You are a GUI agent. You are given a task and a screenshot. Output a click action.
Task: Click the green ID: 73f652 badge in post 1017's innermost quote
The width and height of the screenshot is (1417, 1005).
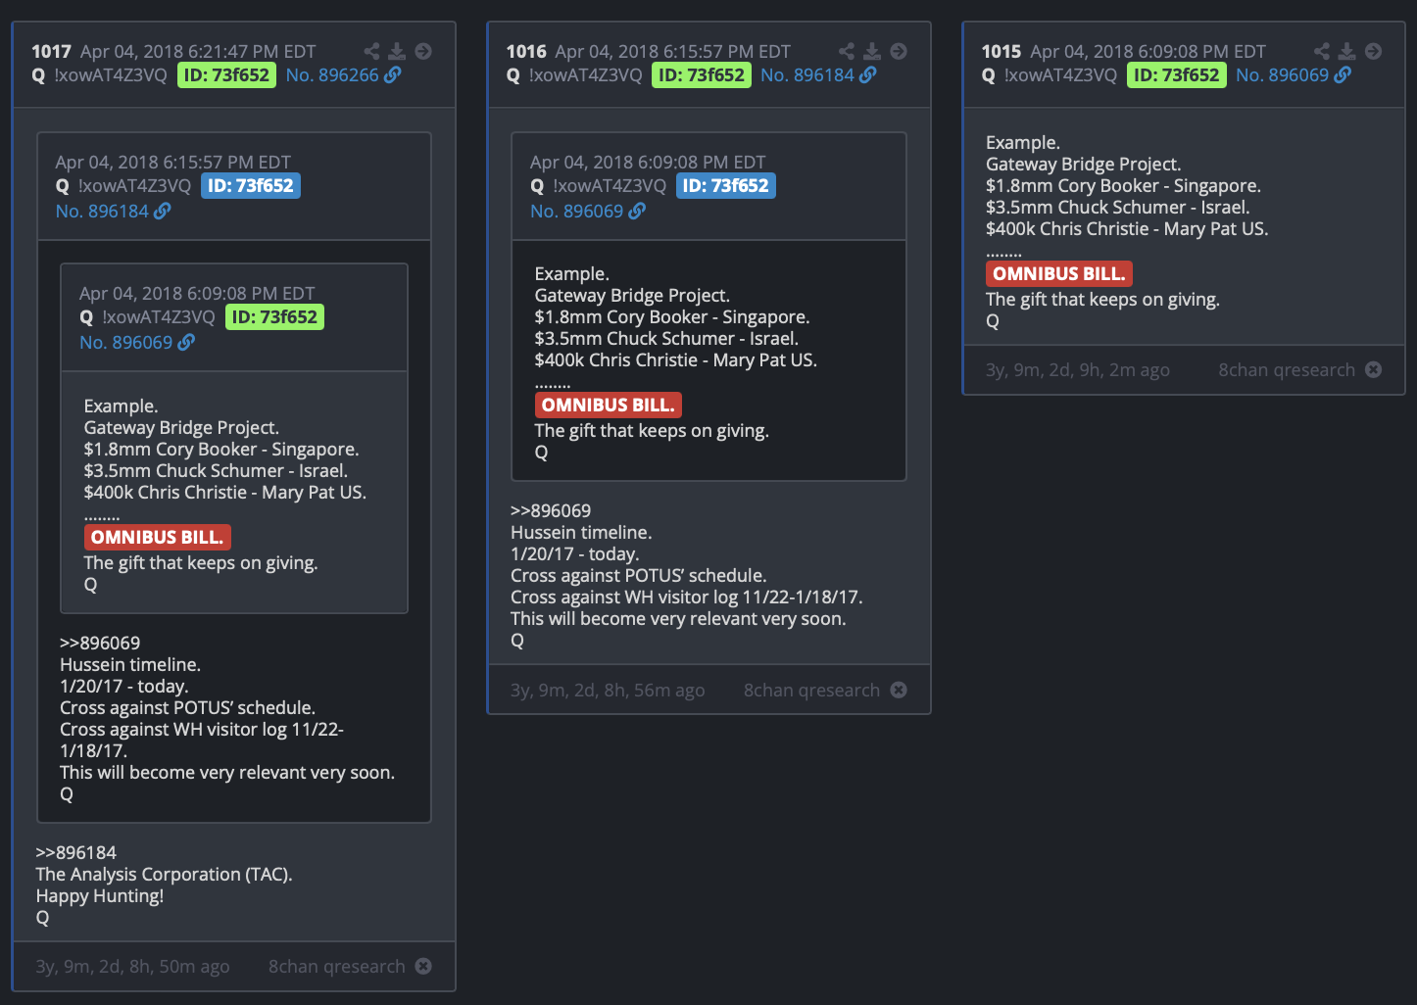[275, 316]
